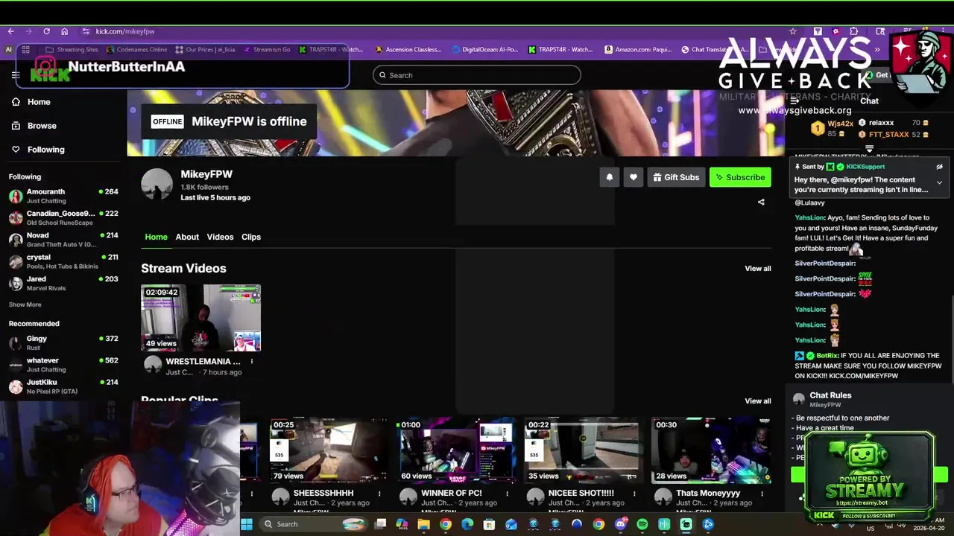
Task: Open the MikeyFPW profile avatar
Action: [x=157, y=184]
